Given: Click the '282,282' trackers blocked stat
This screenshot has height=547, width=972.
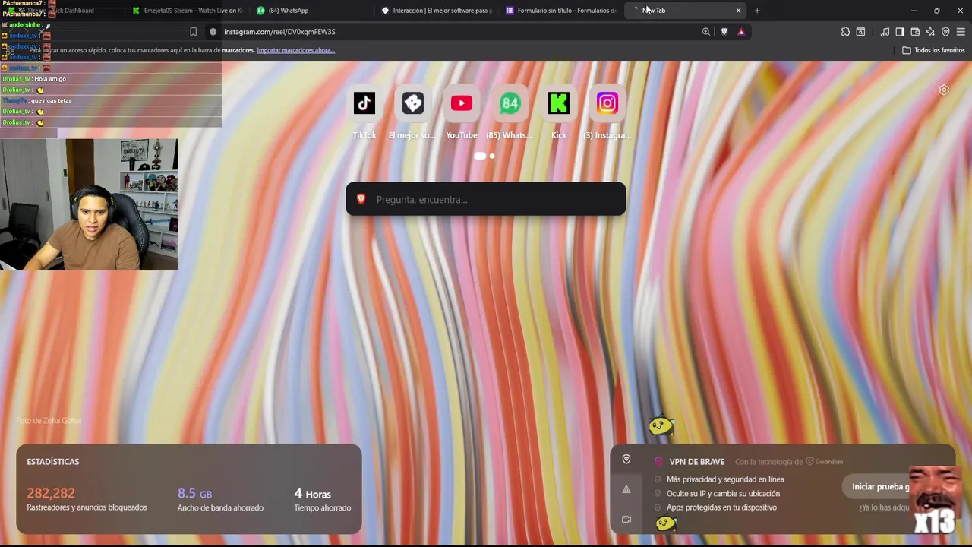Looking at the screenshot, I should (x=51, y=493).
